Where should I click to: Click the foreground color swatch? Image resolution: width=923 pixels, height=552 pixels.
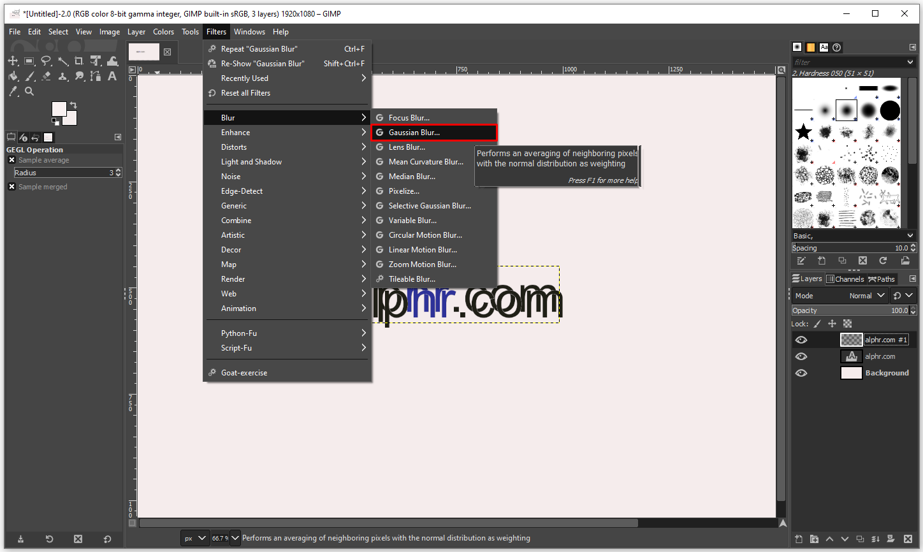click(59, 108)
